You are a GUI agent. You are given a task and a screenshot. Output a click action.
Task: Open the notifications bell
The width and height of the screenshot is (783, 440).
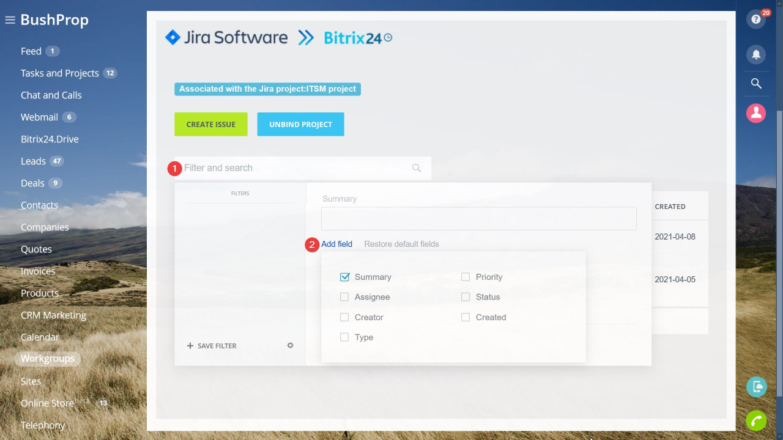(756, 54)
